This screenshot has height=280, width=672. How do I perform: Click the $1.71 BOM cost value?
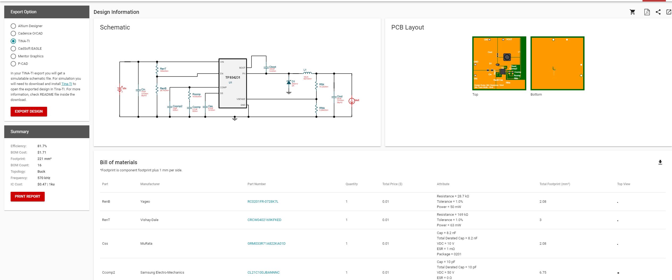coord(42,152)
